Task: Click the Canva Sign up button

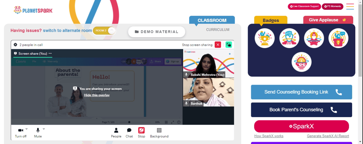Action: click(x=173, y=62)
